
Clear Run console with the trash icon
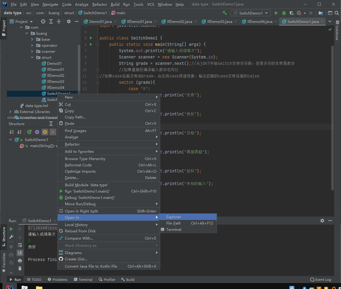tap(20, 269)
